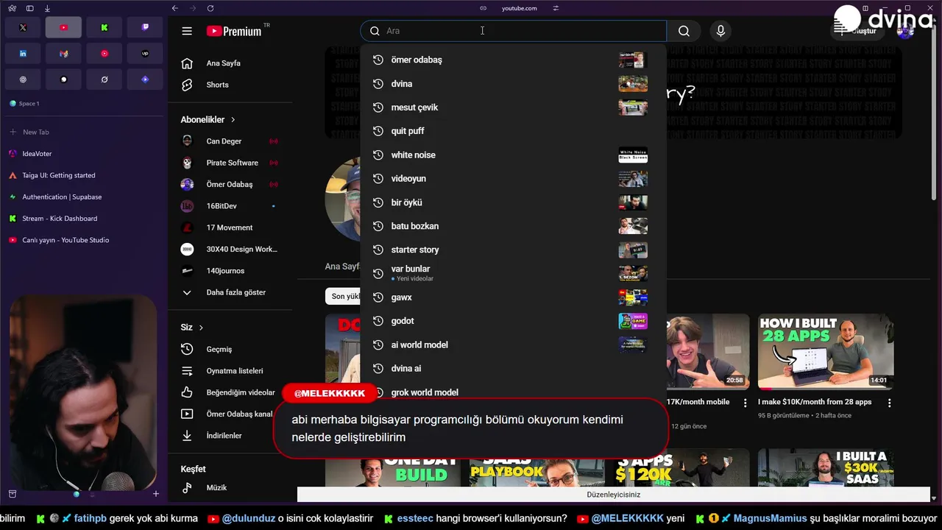Switch to IdeaVoter tab
942x530 pixels.
(x=83, y=154)
